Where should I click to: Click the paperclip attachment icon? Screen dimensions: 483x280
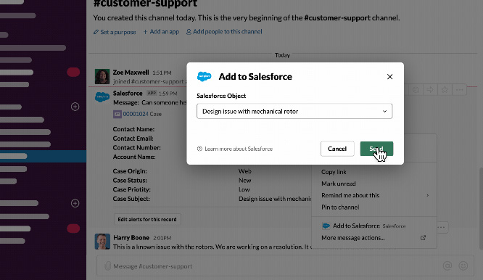107,265
